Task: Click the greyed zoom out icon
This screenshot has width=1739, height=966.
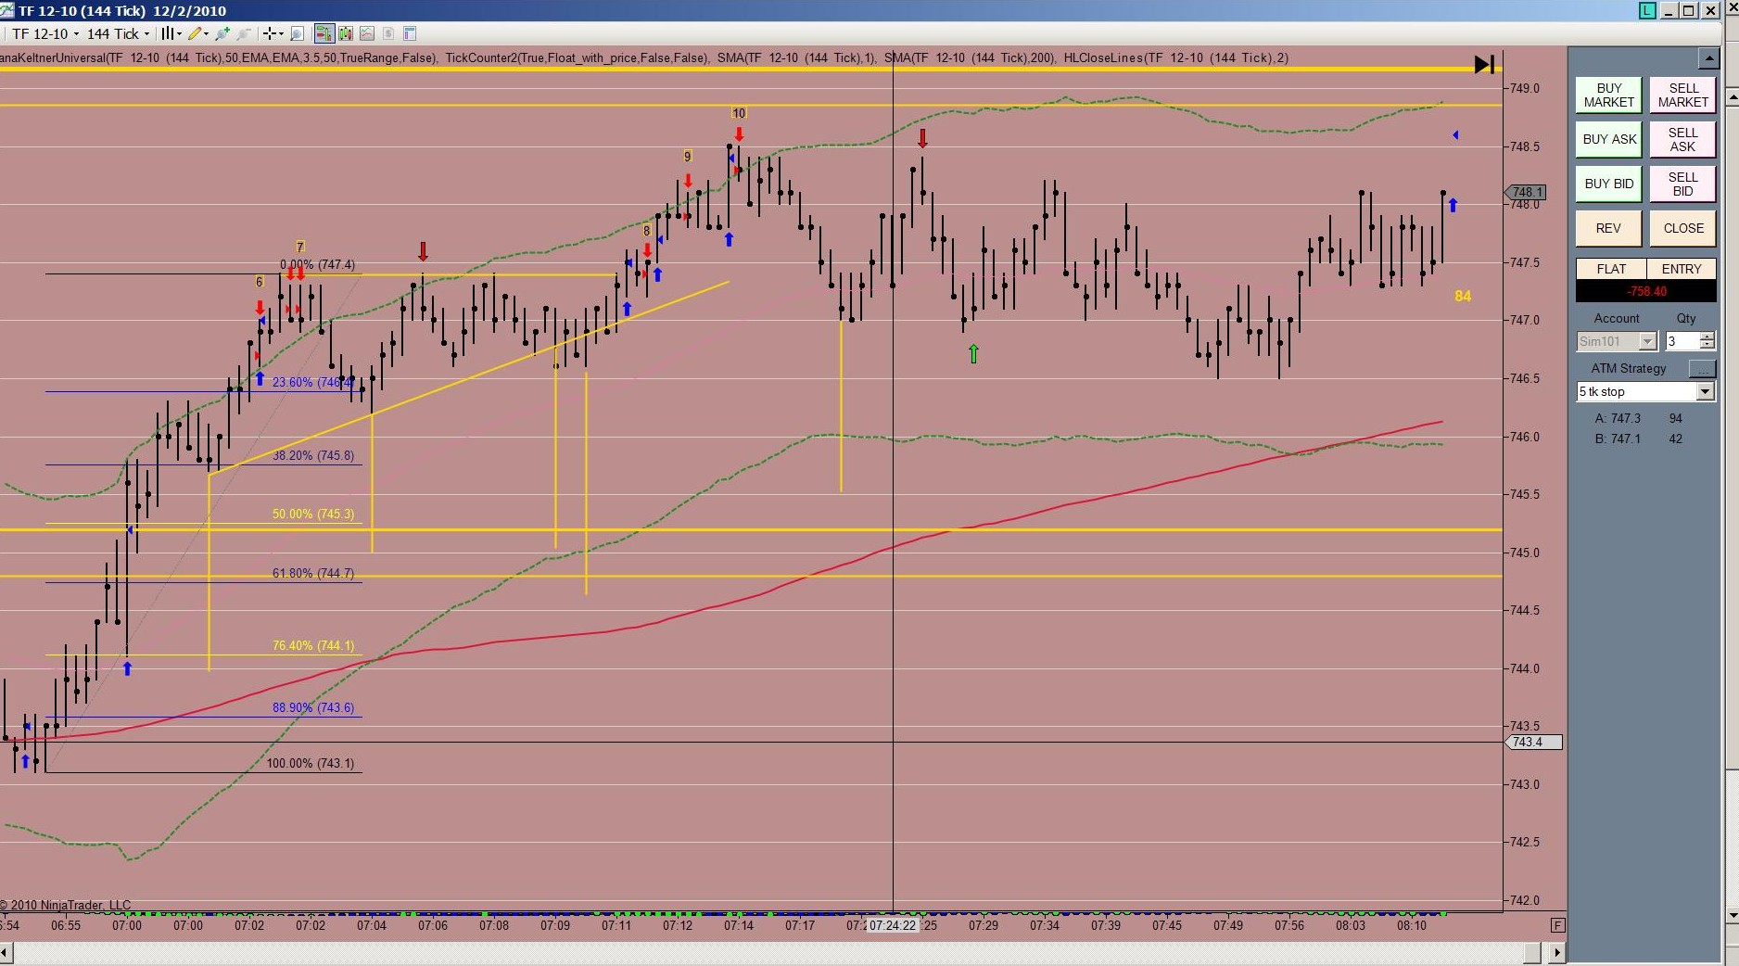Action: (x=244, y=33)
